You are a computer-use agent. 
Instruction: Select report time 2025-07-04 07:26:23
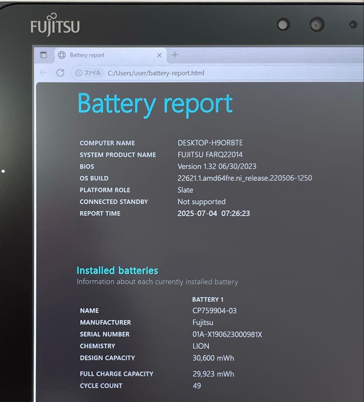(213, 213)
